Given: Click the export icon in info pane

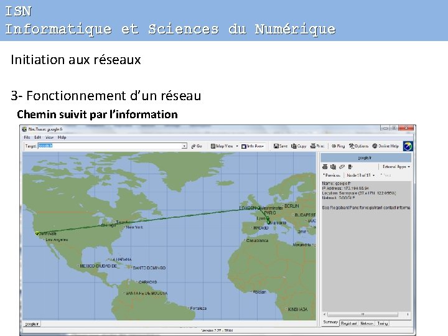Looking at the screenshot, I should pyautogui.click(x=350, y=167).
